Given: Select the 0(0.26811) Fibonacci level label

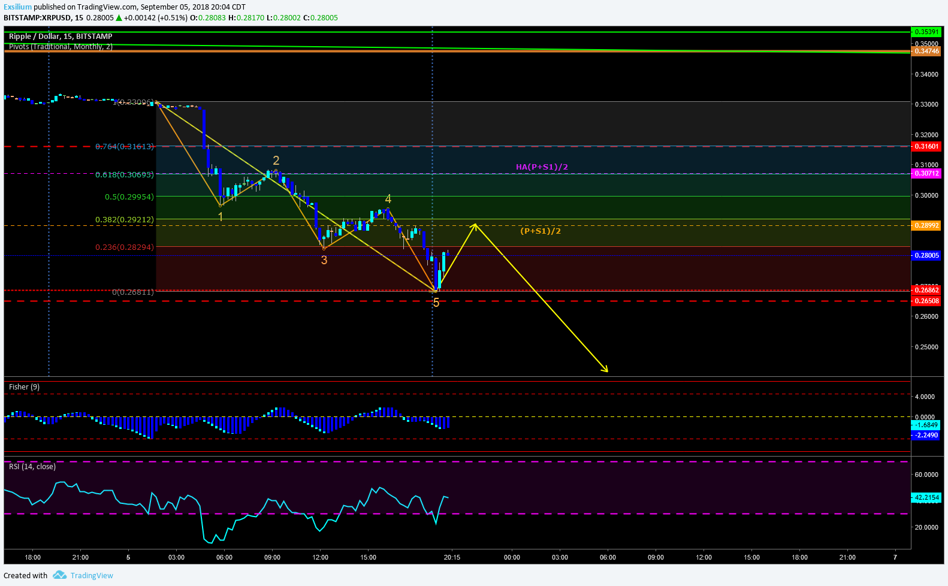Looking at the screenshot, I should click(x=133, y=292).
